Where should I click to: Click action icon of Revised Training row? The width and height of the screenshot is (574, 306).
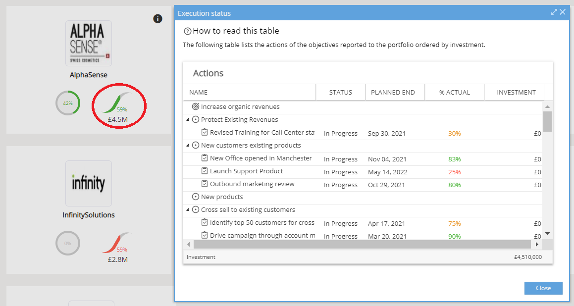205,132
